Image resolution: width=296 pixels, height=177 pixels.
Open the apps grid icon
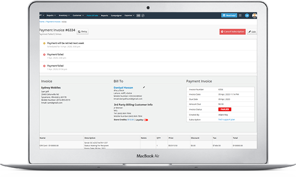[240, 16]
